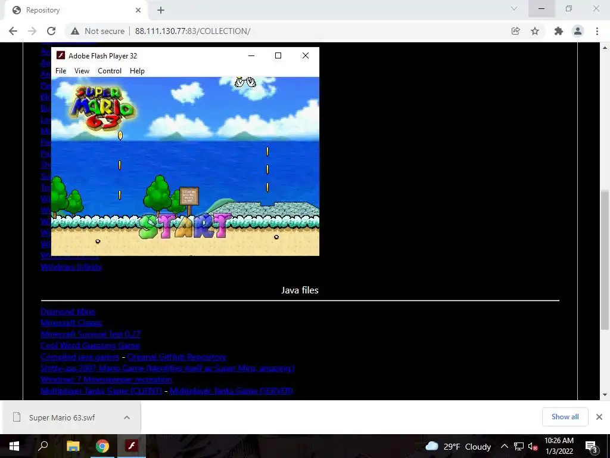Open the Flash Player File menu
Screen dimensions: 610x458
click(61, 71)
